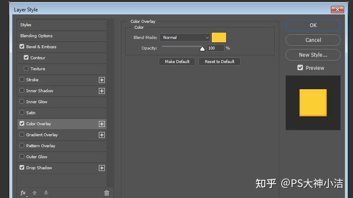This screenshot has width=353, height=198.
Task: Close the Layer Style dialog
Action: tap(337, 9)
